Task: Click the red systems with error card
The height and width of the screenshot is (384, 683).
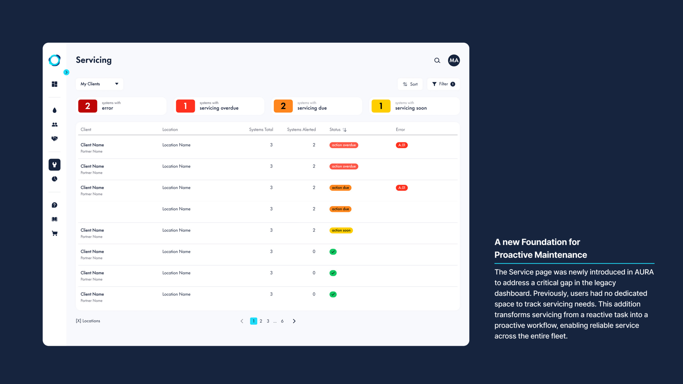Action: click(121, 106)
